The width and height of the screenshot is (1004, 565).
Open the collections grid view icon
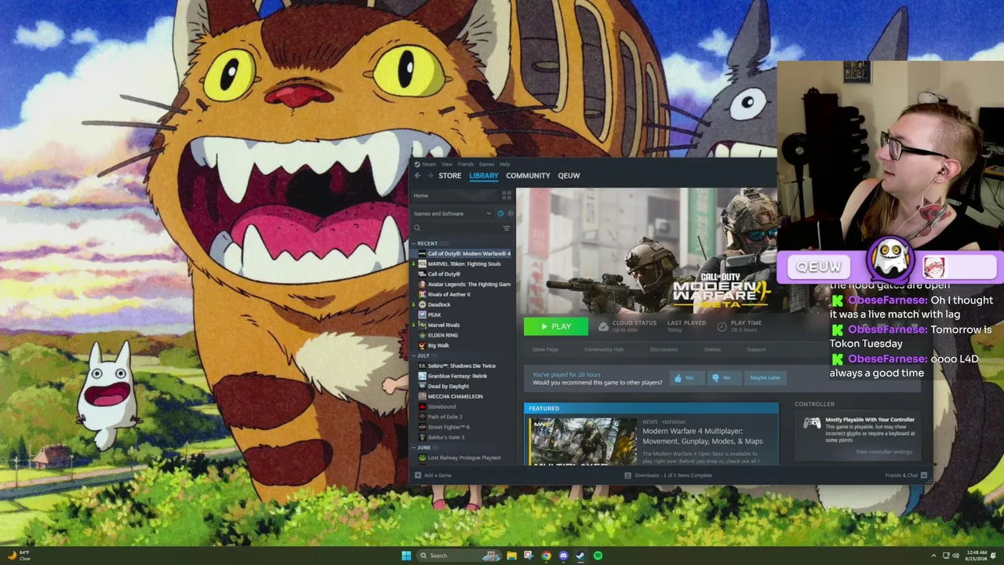click(x=506, y=195)
